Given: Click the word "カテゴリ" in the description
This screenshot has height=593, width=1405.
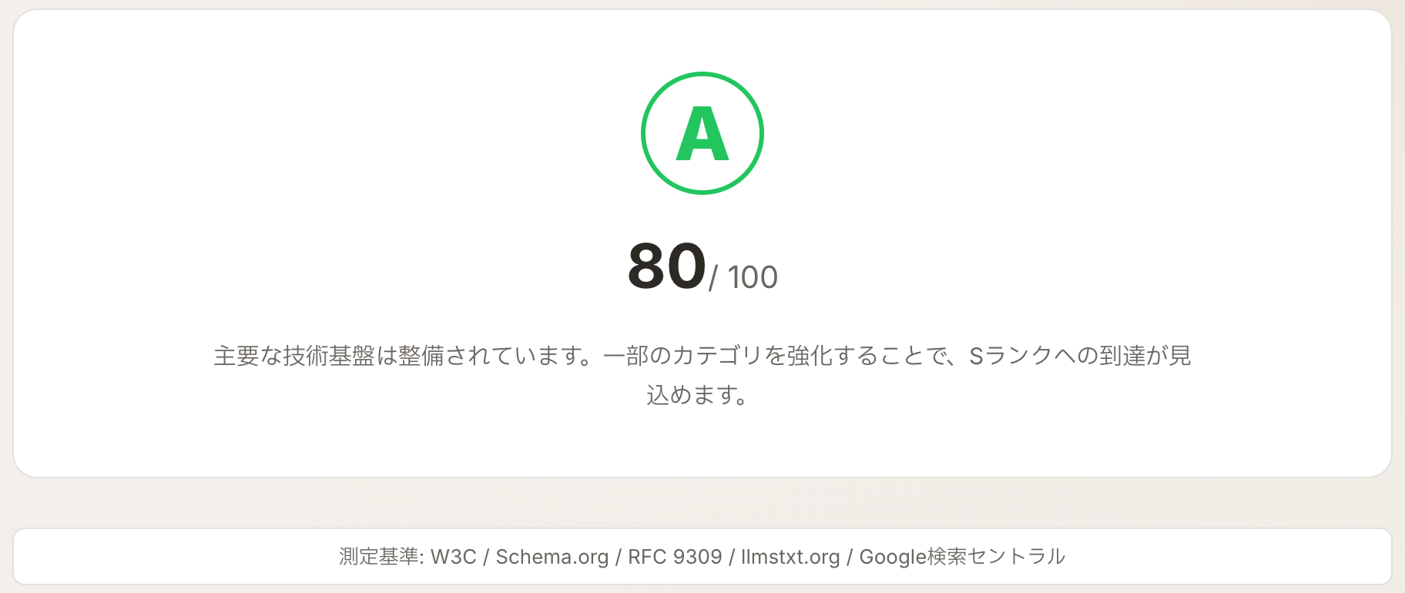Looking at the screenshot, I should point(716,356).
